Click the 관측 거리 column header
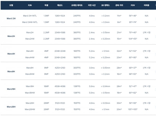 (119, 5)
